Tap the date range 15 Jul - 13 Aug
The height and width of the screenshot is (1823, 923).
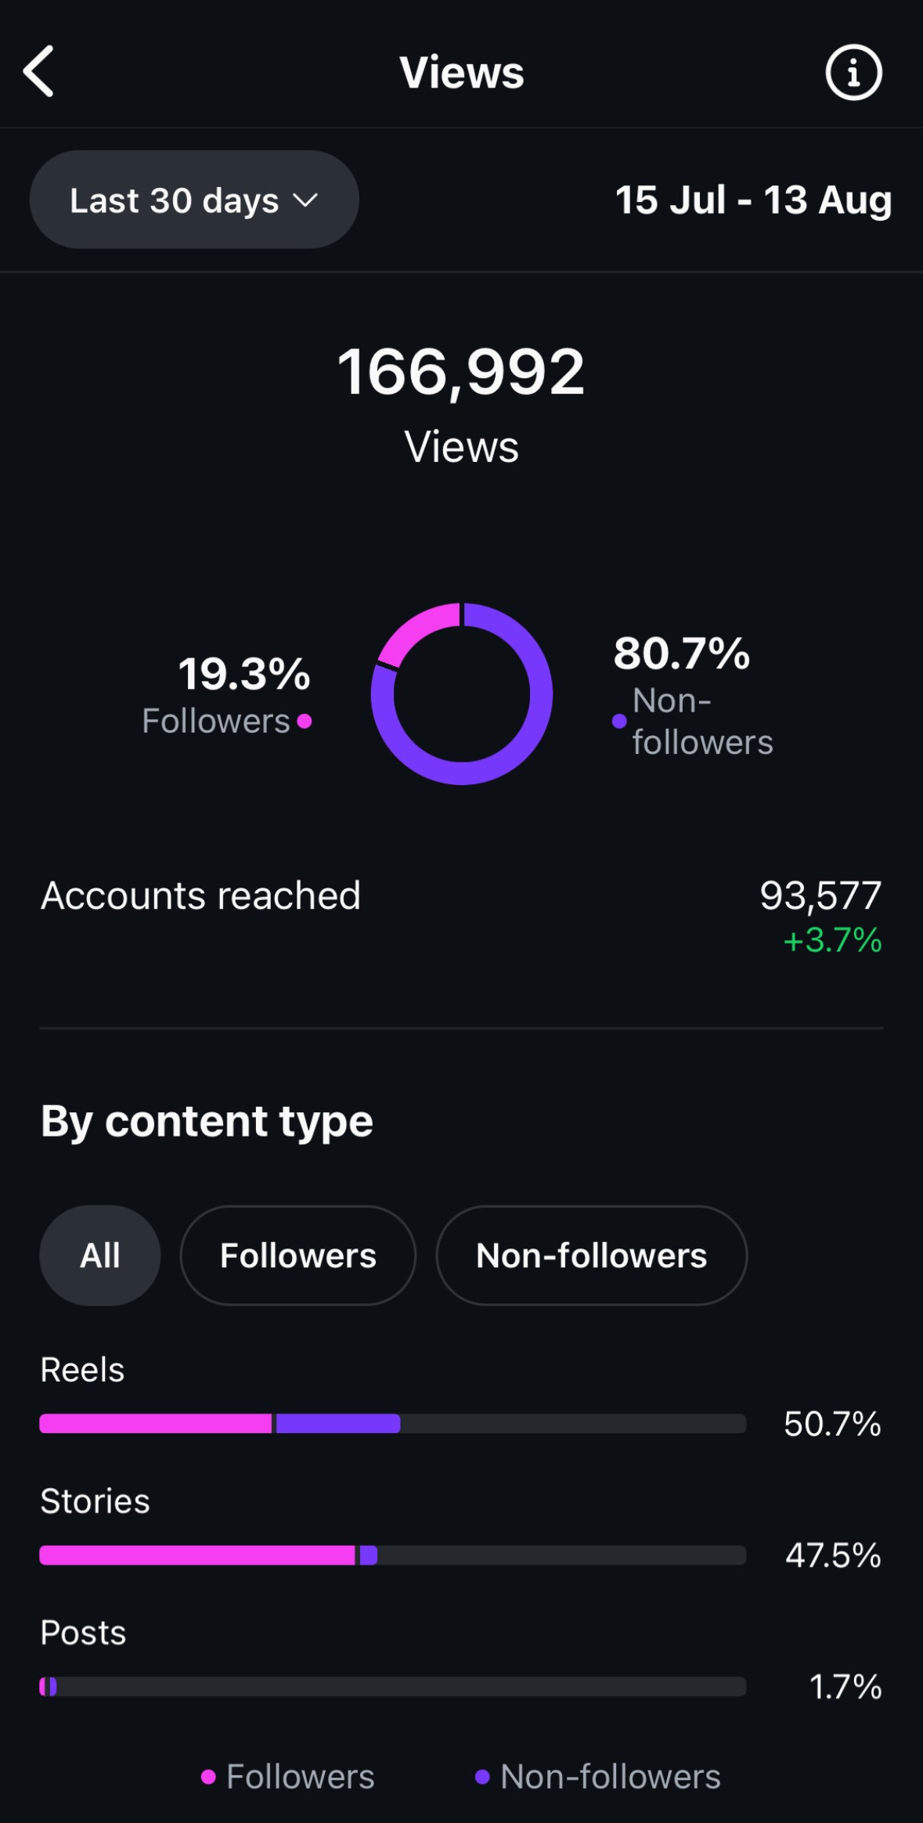tap(753, 200)
